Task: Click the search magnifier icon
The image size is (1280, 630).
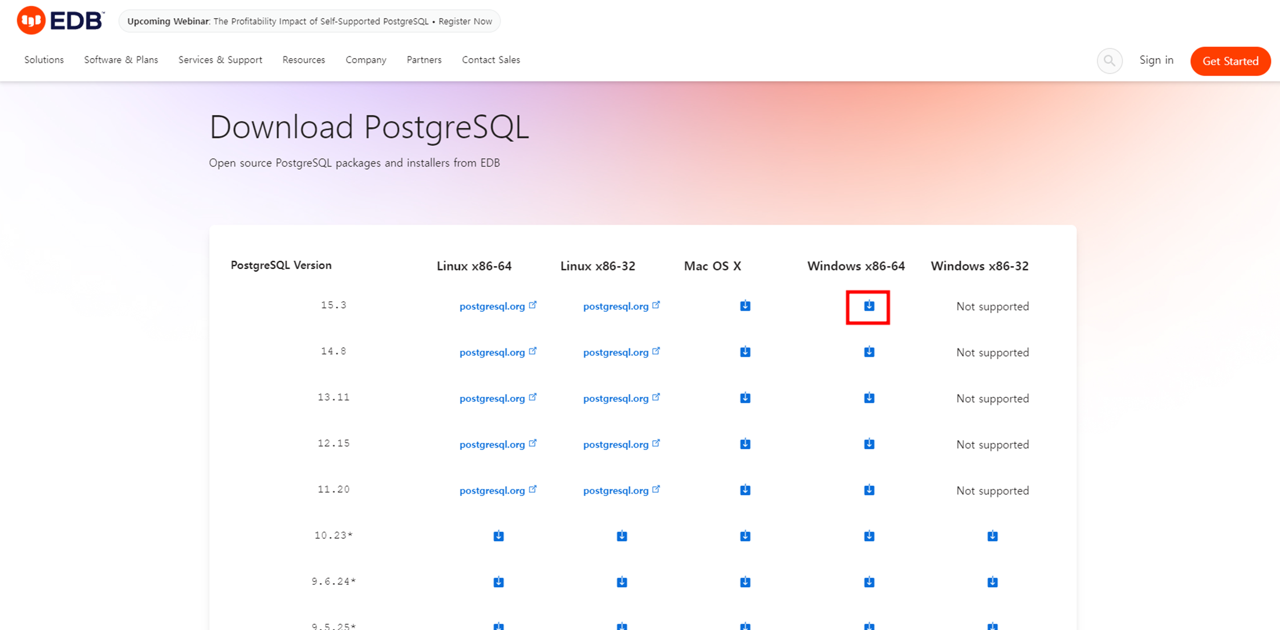Action: pos(1109,60)
